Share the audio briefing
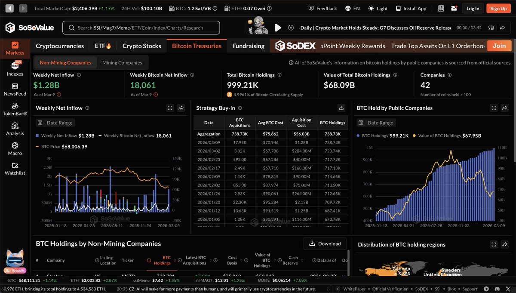Image resolution: width=516 pixels, height=293 pixels. (x=502, y=28)
